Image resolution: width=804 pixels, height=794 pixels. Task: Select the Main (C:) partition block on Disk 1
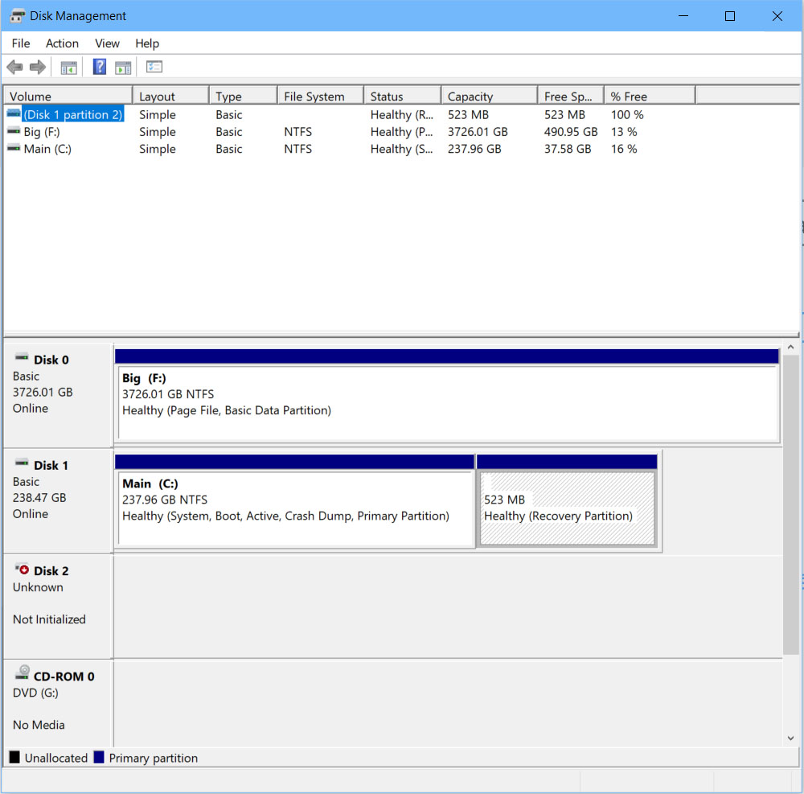click(294, 508)
